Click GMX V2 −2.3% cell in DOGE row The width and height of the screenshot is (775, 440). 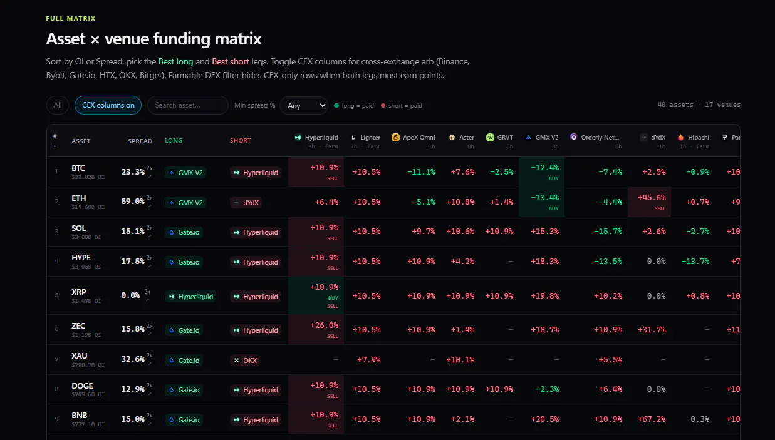[547, 389]
